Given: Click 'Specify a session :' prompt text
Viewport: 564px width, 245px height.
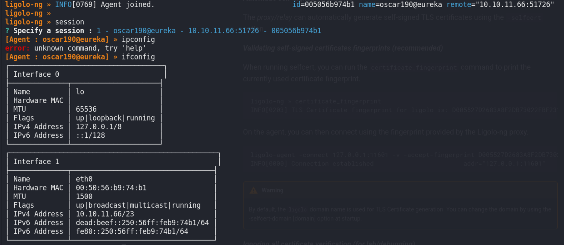Looking at the screenshot, I should click(53, 31).
